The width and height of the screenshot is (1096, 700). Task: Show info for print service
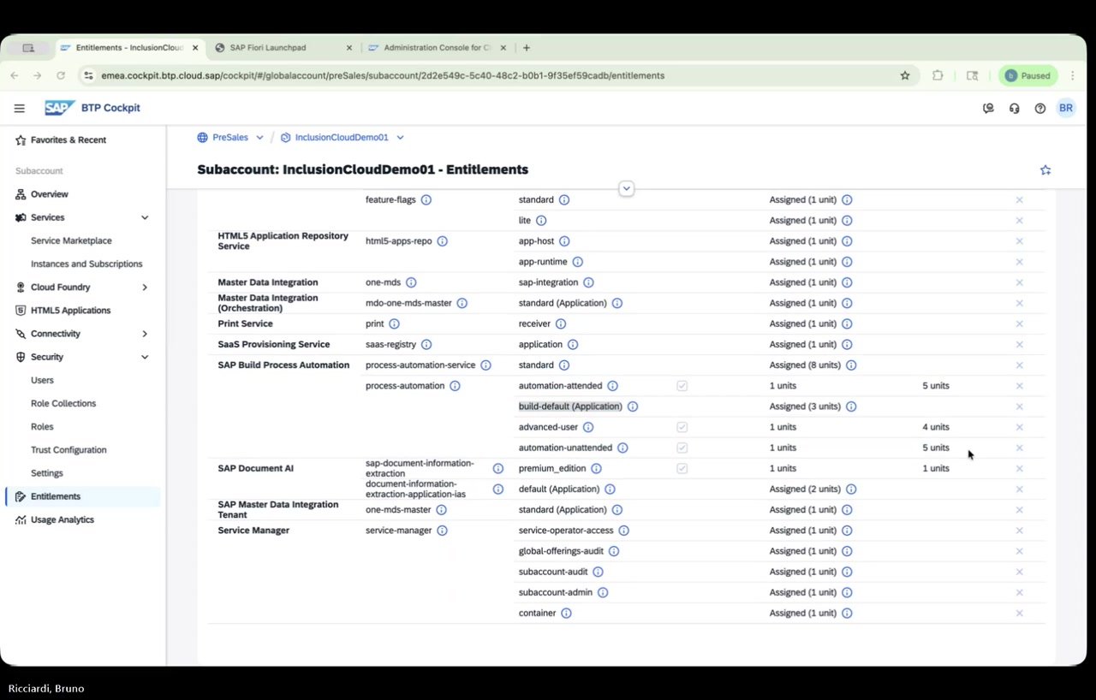pos(394,323)
